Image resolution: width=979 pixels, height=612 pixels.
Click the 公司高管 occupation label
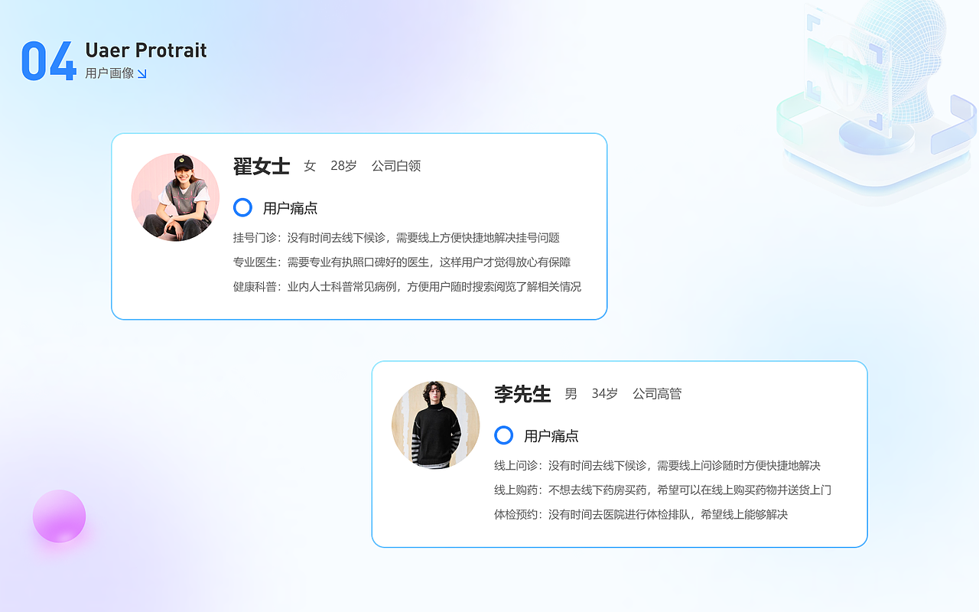pyautogui.click(x=657, y=394)
